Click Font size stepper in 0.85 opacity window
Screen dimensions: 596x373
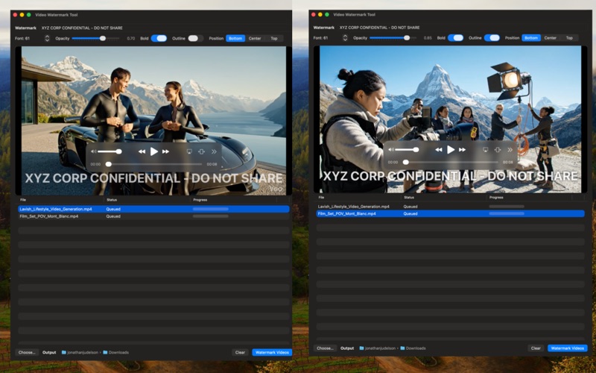345,38
